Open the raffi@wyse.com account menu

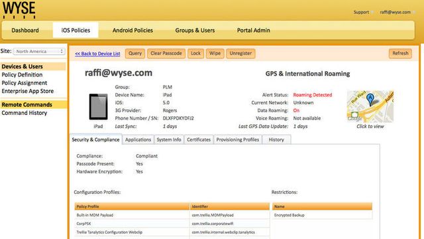pos(395,12)
